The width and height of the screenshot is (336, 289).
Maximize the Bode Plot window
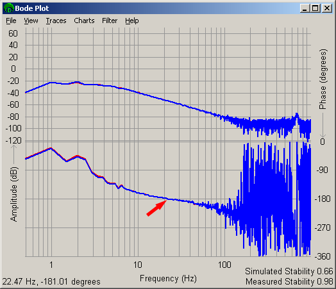315,8
